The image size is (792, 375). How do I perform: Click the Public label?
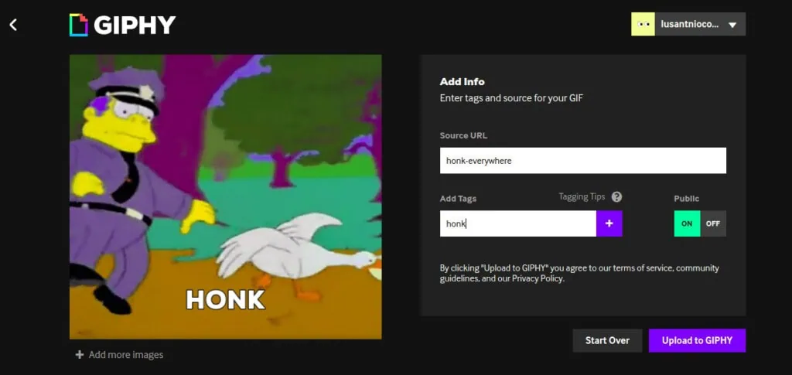coord(687,199)
